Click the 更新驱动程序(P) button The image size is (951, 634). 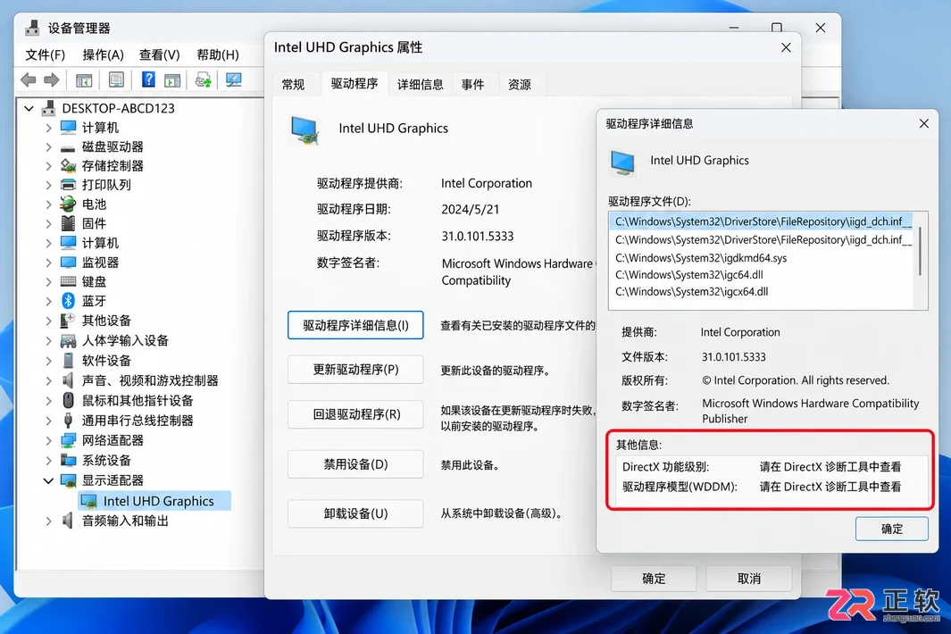click(355, 370)
